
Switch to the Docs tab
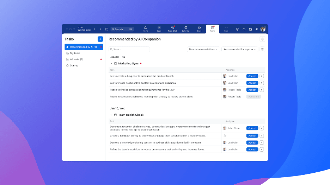coord(159,28)
